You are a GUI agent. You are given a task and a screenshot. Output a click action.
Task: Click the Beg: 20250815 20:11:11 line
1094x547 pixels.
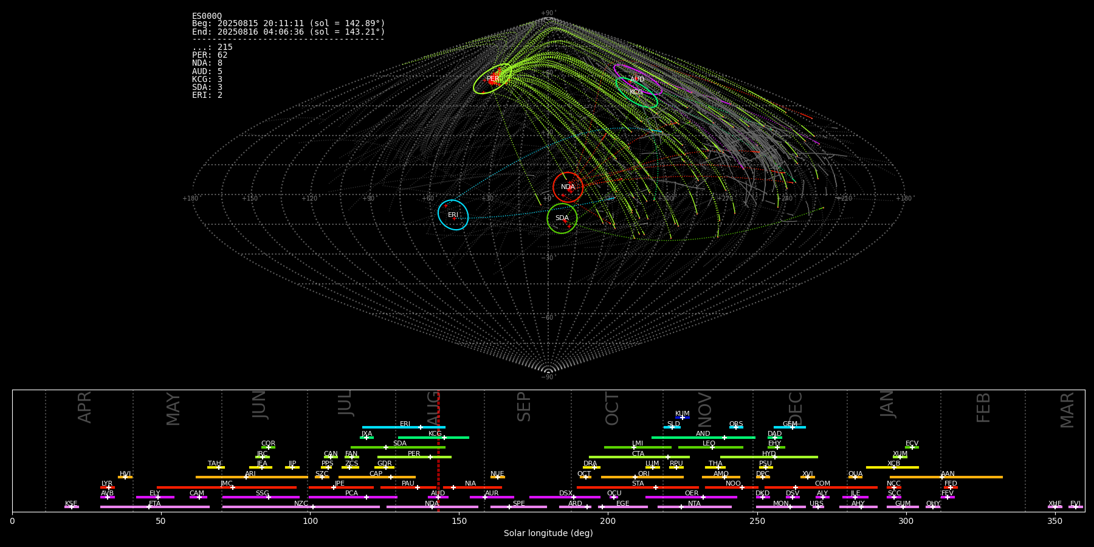tap(288, 24)
